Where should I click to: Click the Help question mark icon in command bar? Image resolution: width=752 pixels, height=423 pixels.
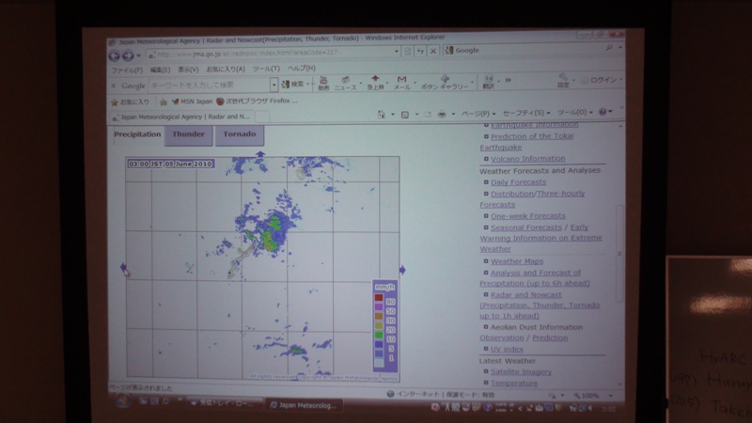click(x=603, y=112)
